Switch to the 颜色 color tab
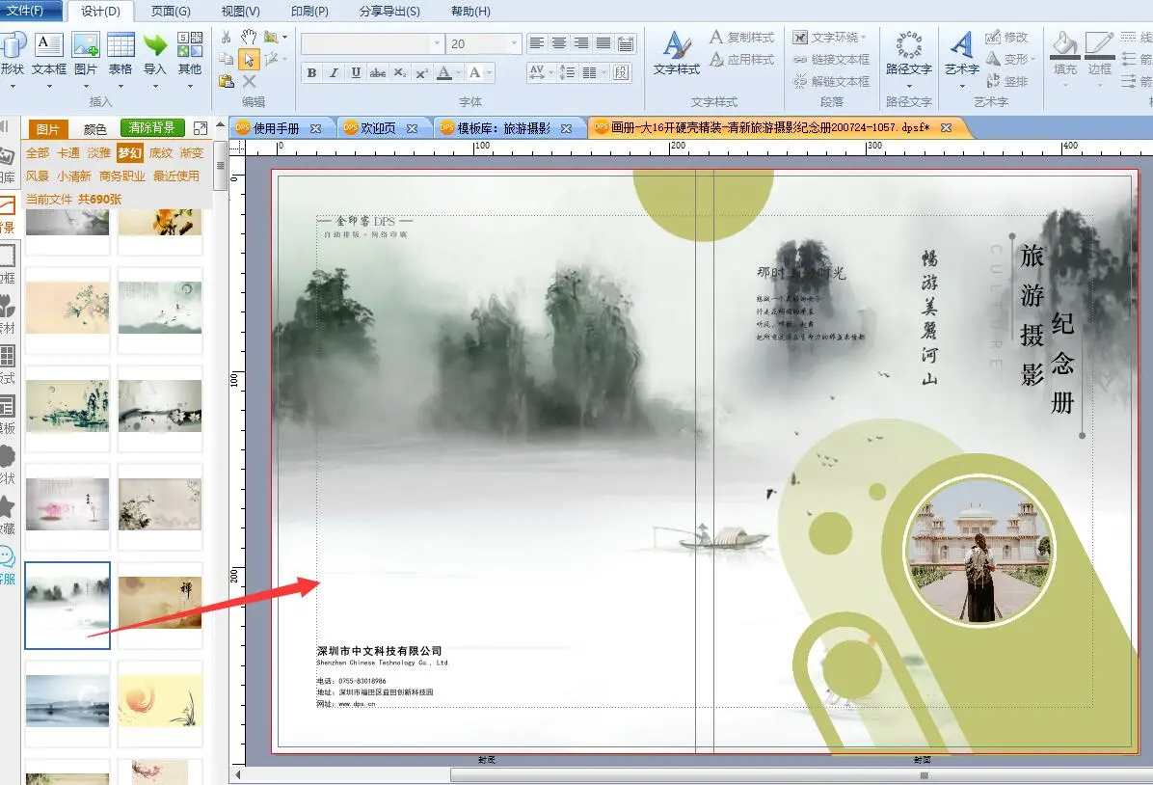The image size is (1153, 785). point(94,129)
